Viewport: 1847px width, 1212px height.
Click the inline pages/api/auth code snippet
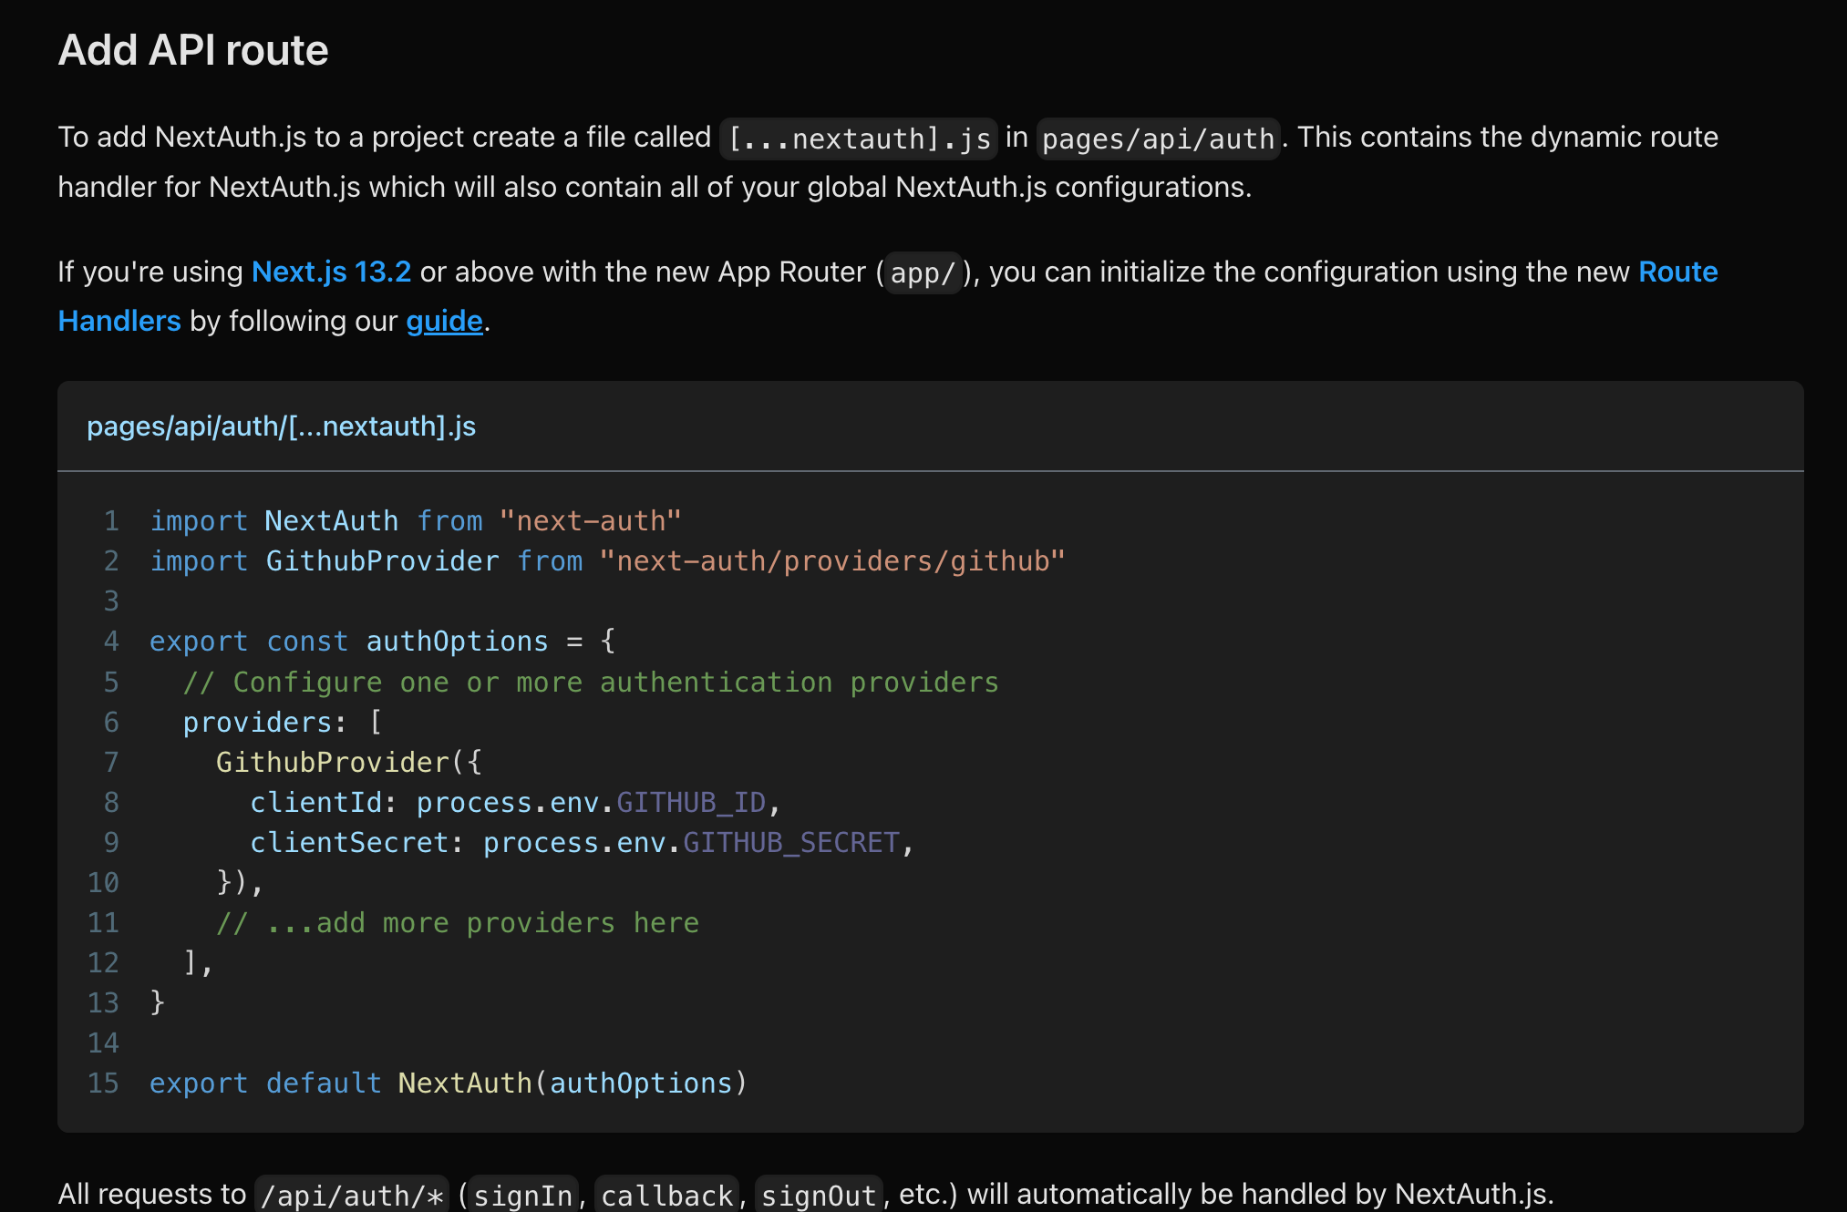pos(1158,139)
